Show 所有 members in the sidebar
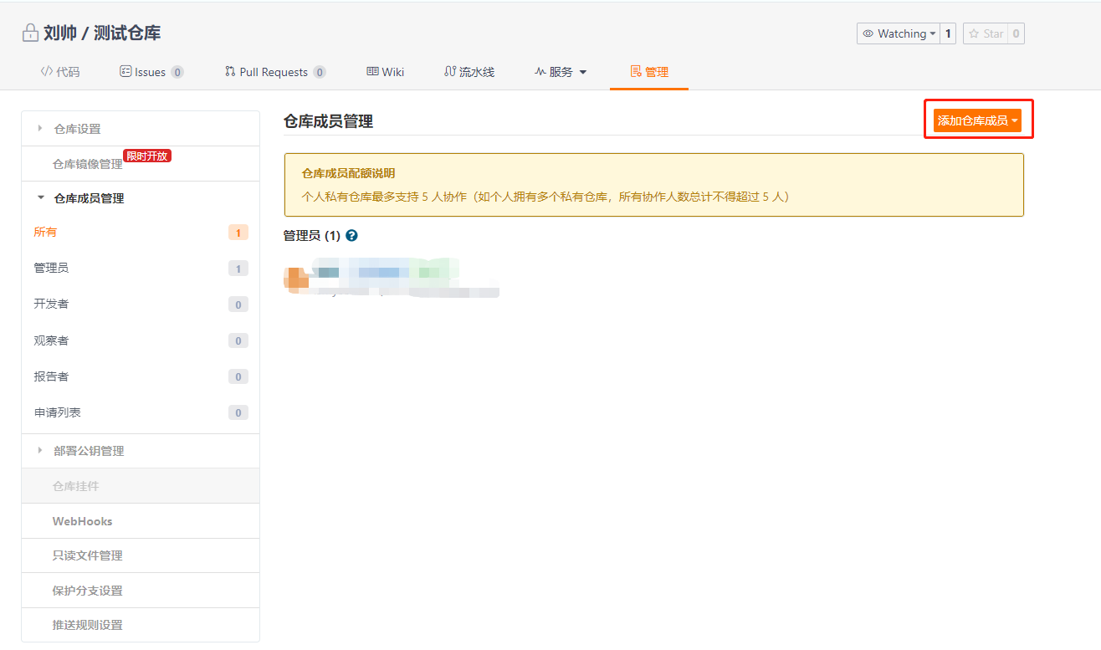The height and width of the screenshot is (650, 1101). tap(141, 232)
